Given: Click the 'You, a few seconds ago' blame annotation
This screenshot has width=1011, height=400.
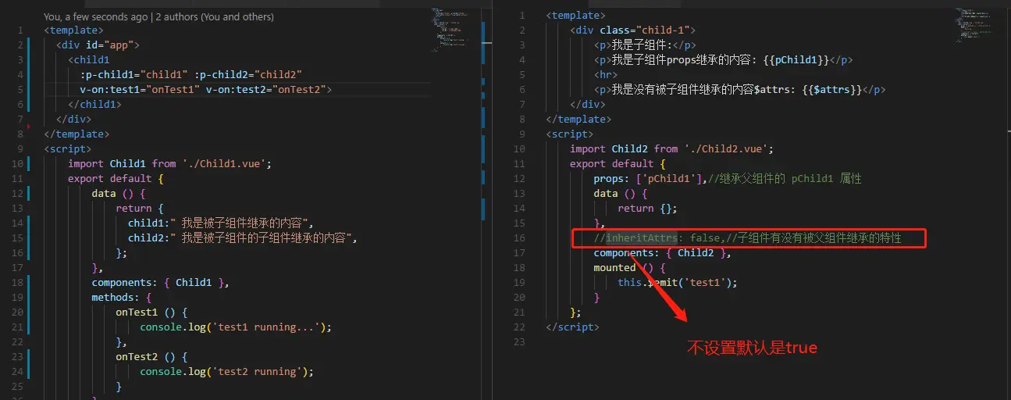Looking at the screenshot, I should 97,16.
